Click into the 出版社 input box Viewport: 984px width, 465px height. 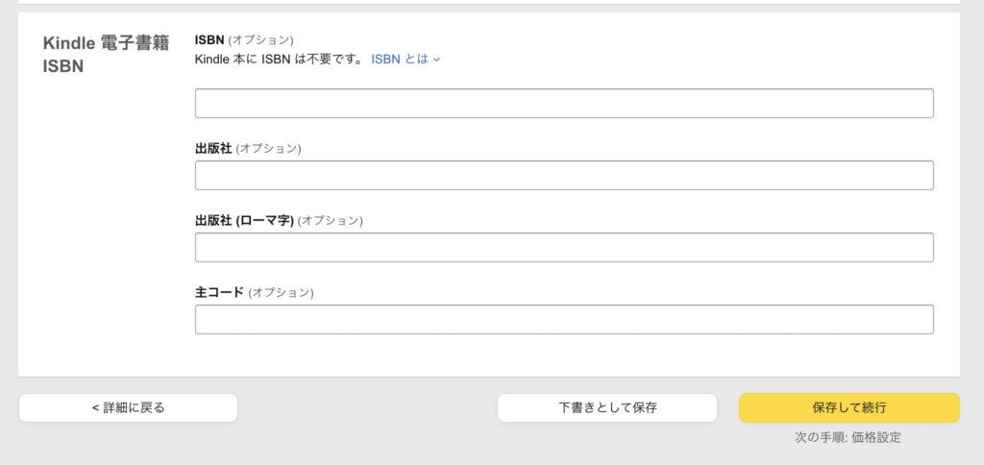tap(564, 175)
